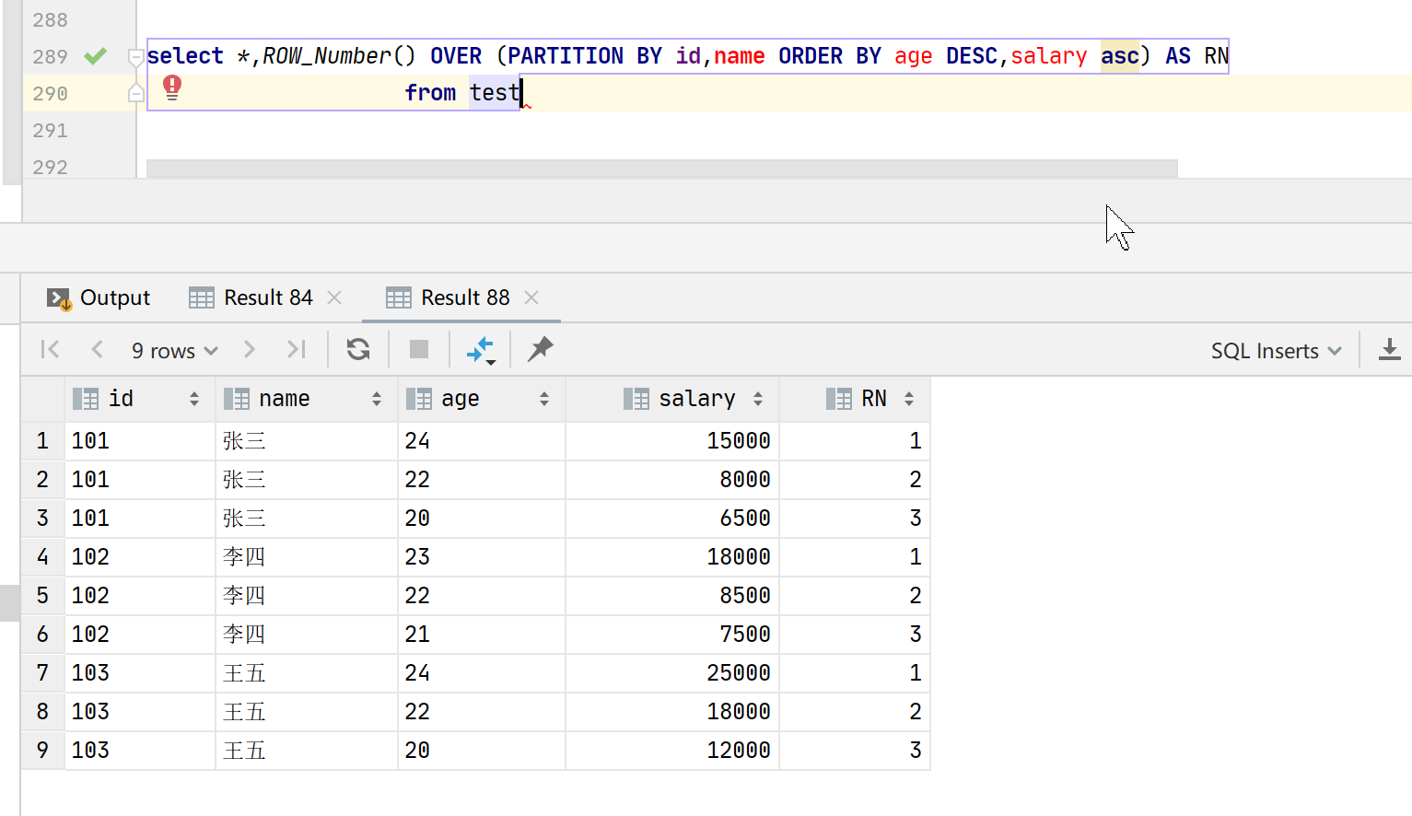Download result data with export icon
Viewport: 1412px width, 816px height.
point(1389,350)
